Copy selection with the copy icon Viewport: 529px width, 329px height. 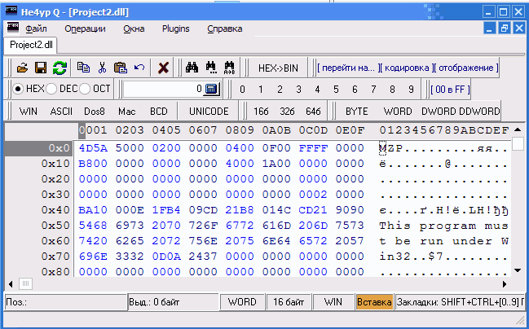pyautogui.click(x=83, y=68)
